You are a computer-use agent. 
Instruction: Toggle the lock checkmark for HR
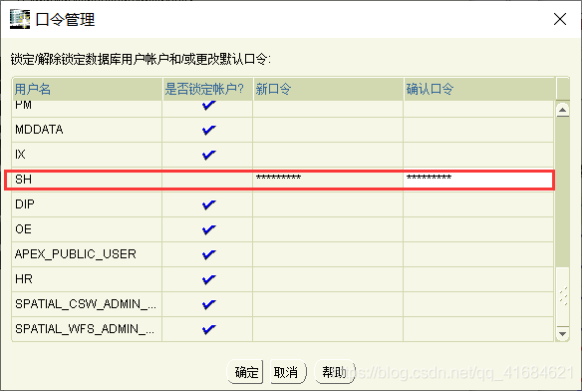pyautogui.click(x=208, y=279)
